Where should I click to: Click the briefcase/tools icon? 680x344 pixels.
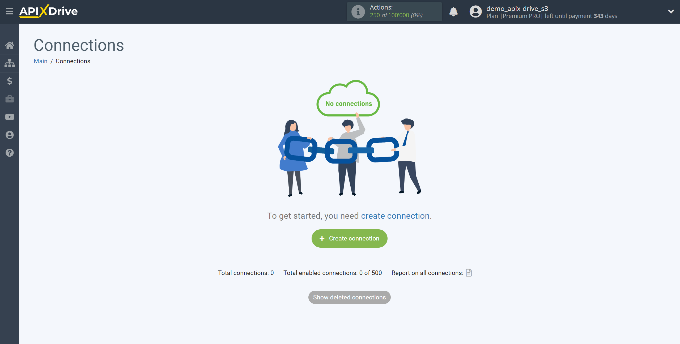coord(9,99)
